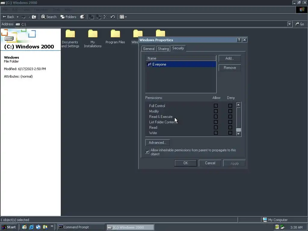Viewport: 308px width, 231px height.
Task: Click the Address bar field showing C:\
Action: click(151, 24)
